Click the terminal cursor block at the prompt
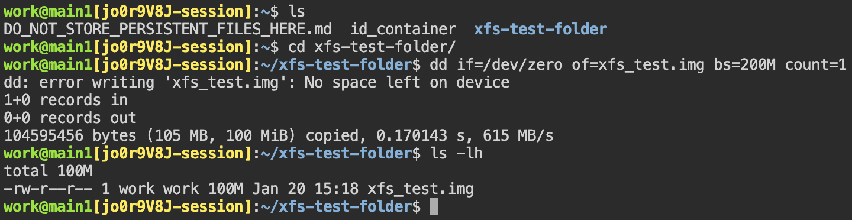Viewport: 852px width, 220px height. (x=434, y=208)
